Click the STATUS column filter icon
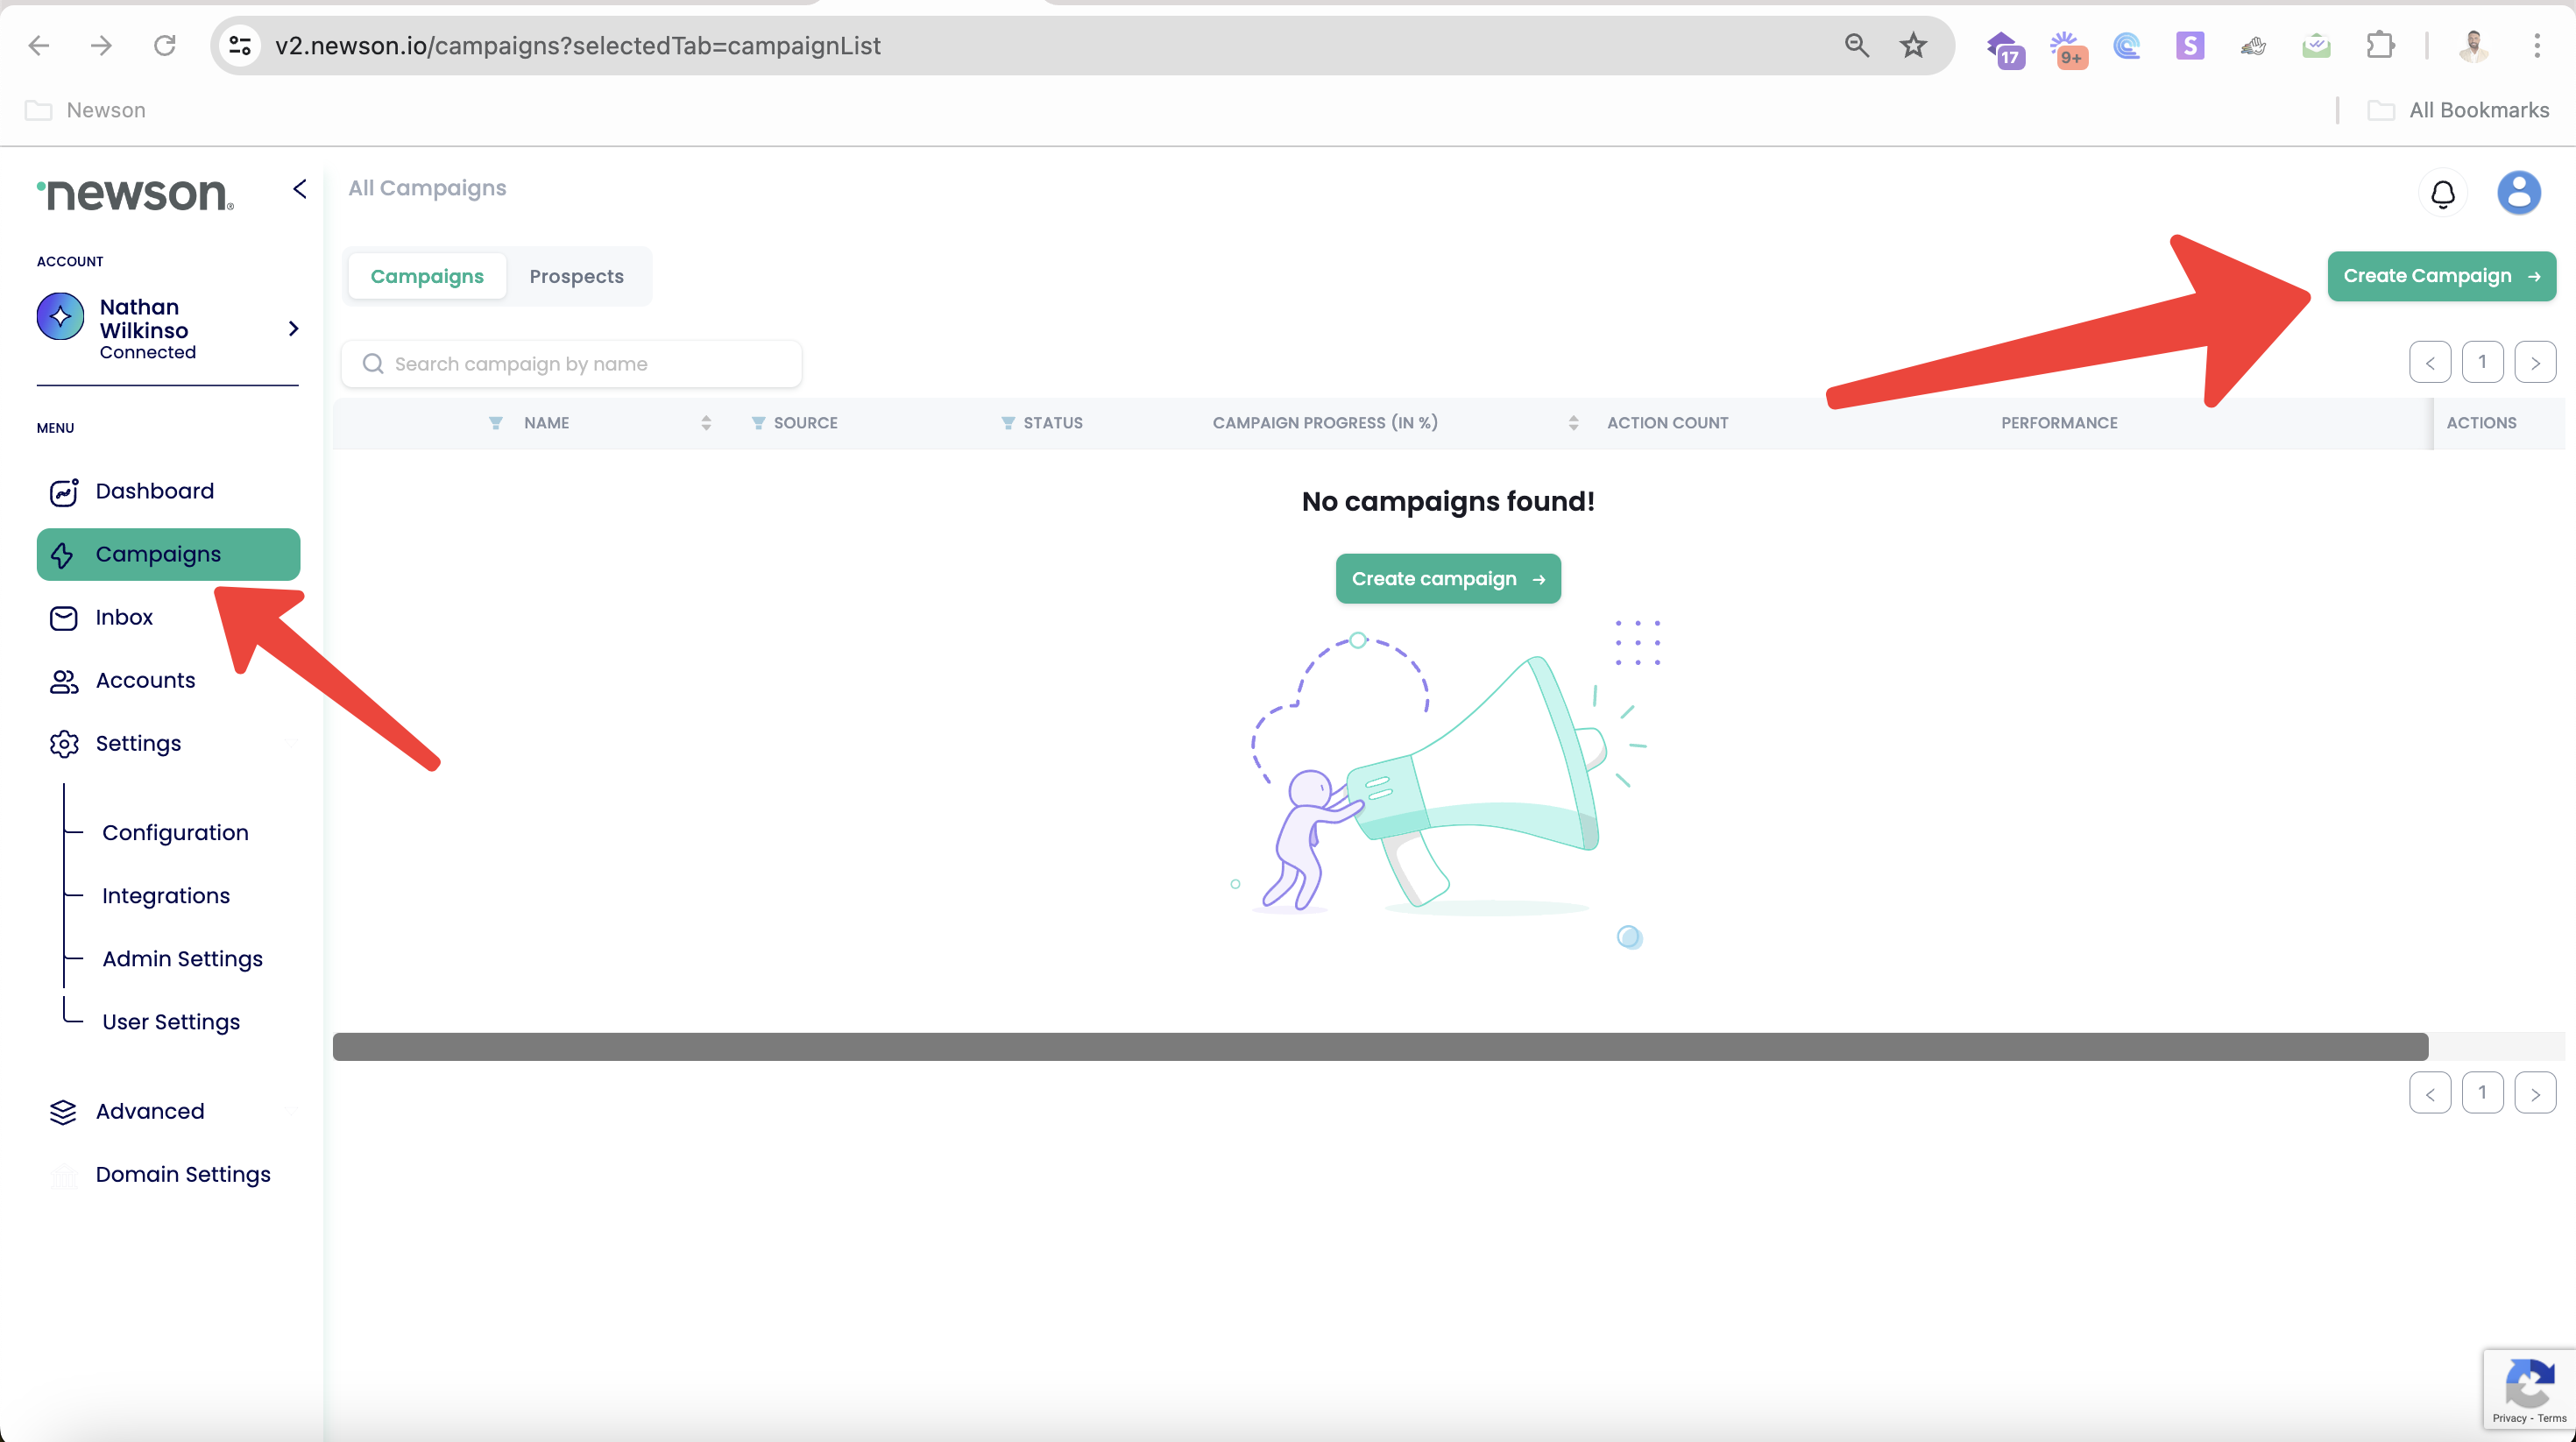The height and width of the screenshot is (1442, 2576). (x=1008, y=423)
